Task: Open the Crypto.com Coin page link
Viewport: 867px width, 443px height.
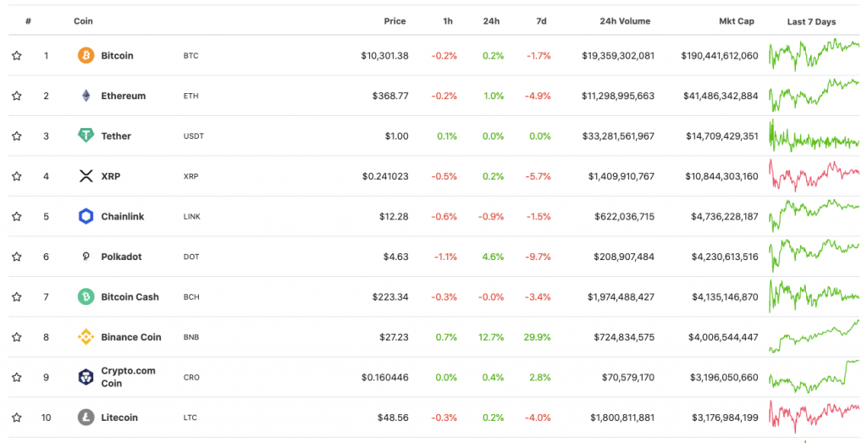Action: [x=129, y=377]
